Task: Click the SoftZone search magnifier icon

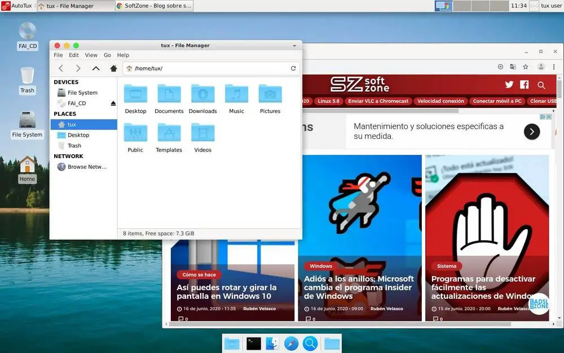Action: (541, 85)
